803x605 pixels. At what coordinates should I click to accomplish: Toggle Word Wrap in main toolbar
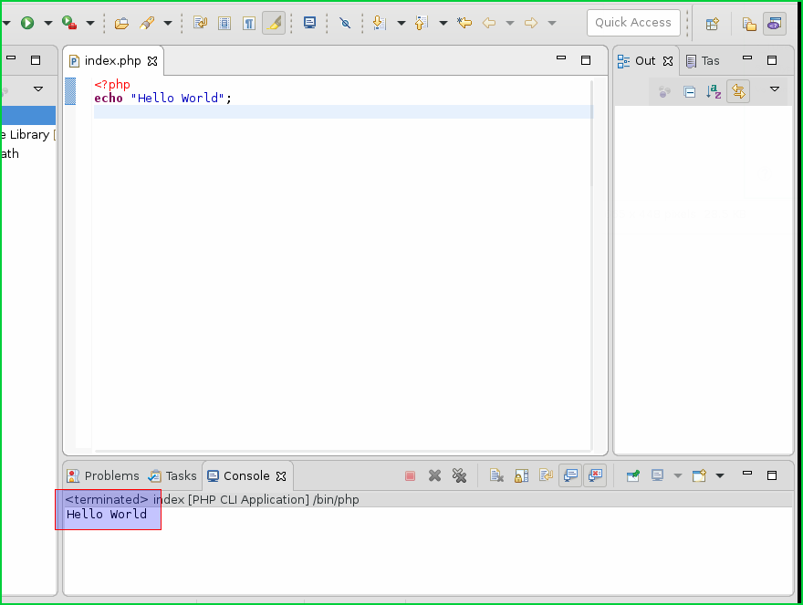click(x=200, y=23)
